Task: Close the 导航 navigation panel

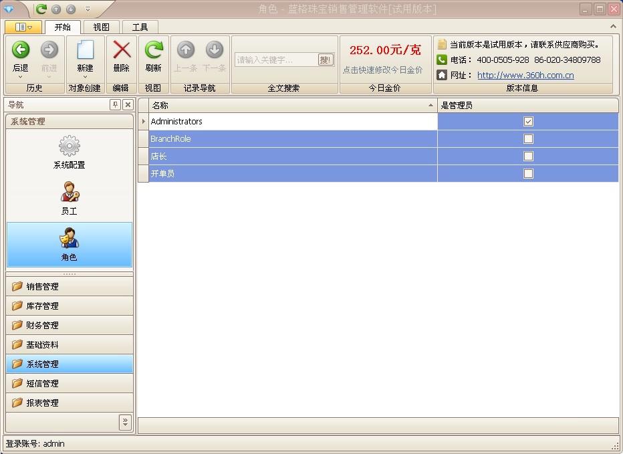Action: click(128, 104)
